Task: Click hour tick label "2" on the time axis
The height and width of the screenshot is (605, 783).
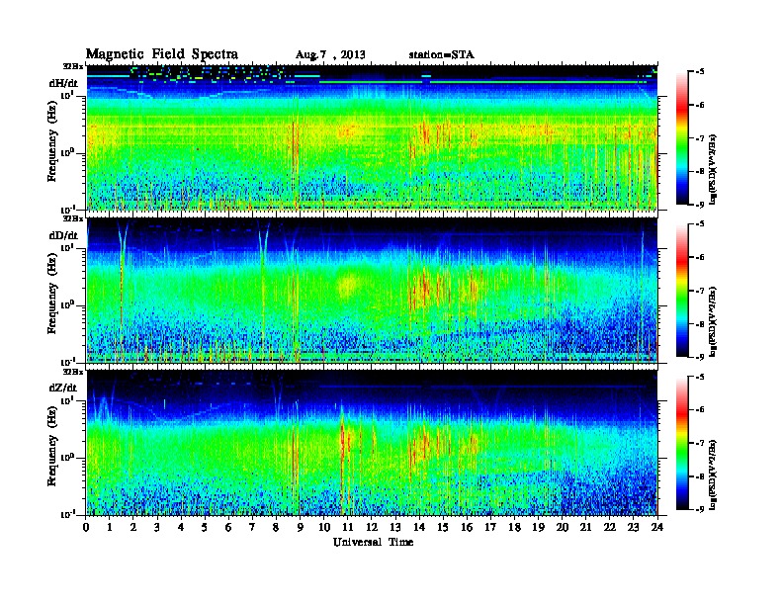Action: (133, 527)
